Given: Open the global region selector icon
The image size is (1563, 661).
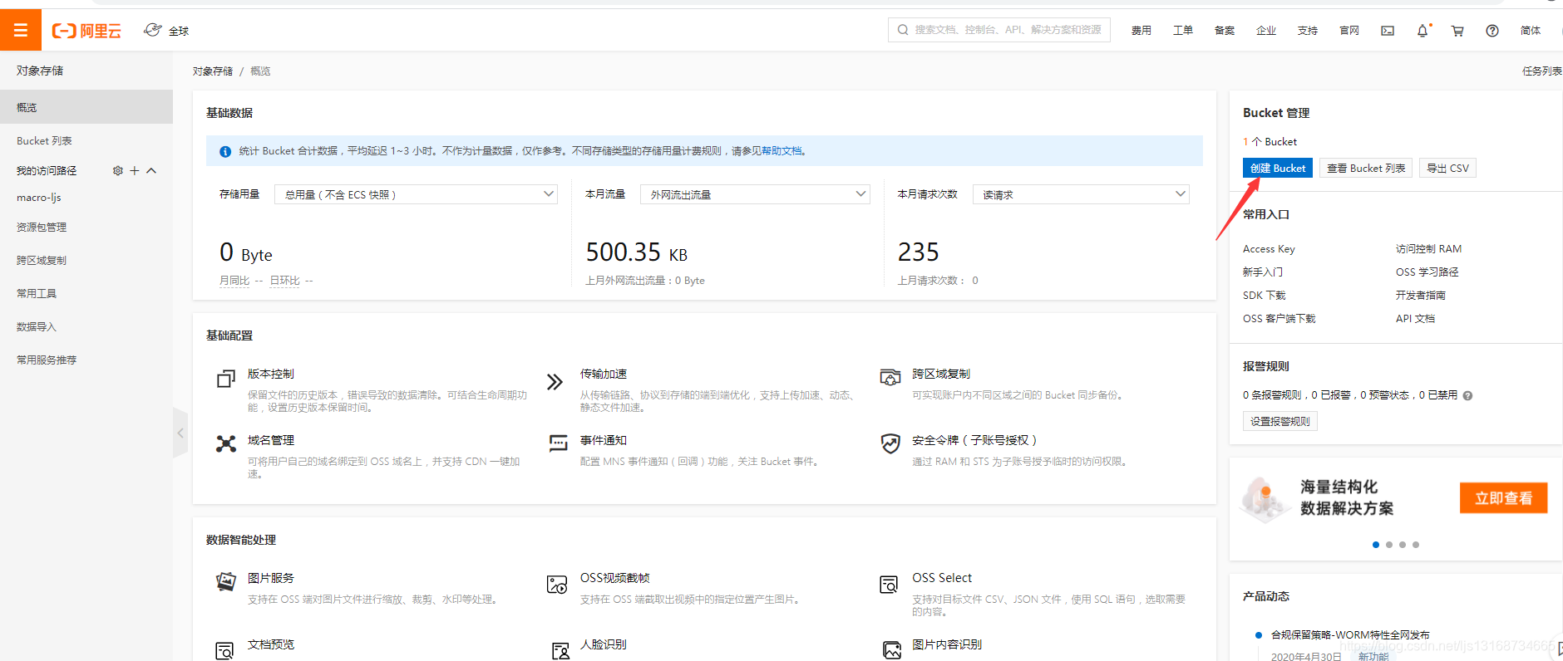Looking at the screenshot, I should tap(153, 31).
